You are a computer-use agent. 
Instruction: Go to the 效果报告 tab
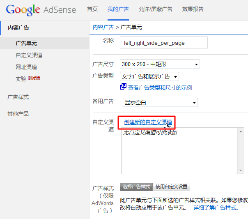[193, 9]
